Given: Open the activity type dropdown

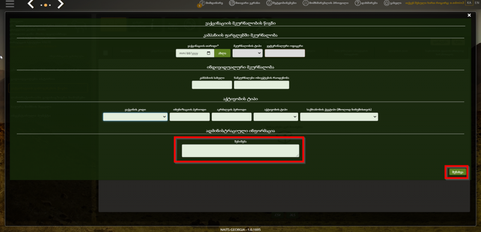Looking at the screenshot, I should click(x=276, y=117).
